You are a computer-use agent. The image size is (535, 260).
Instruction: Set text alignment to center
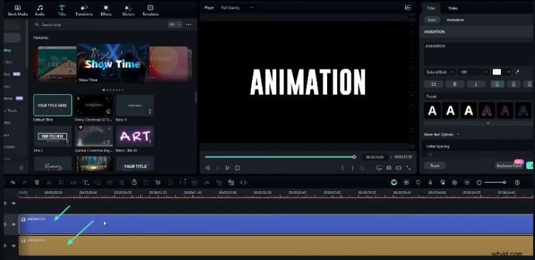point(513,84)
